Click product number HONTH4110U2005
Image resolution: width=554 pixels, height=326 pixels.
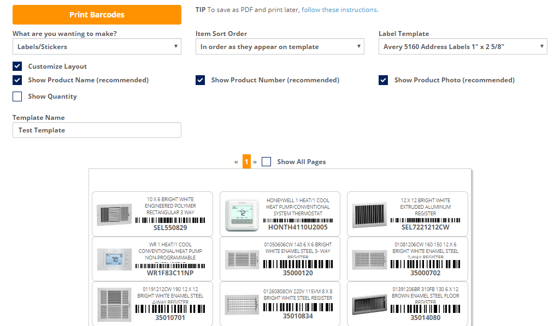[x=298, y=227]
